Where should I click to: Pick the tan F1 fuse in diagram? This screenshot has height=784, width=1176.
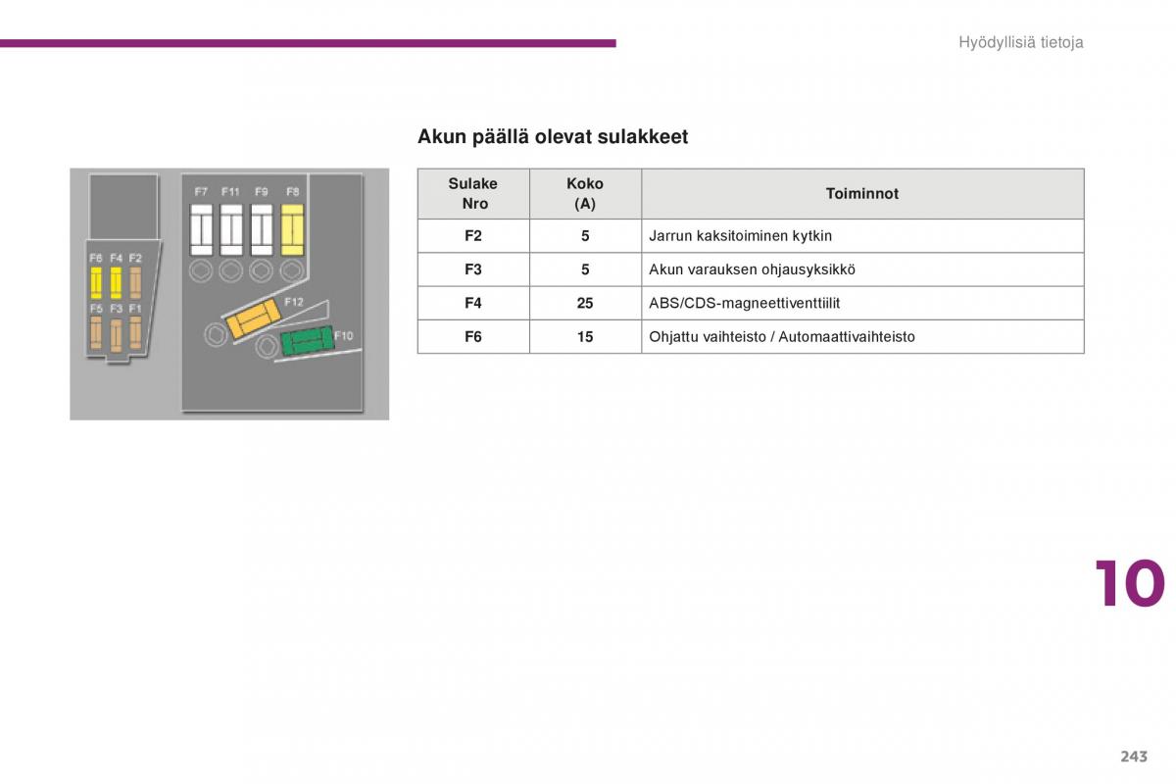[135, 333]
